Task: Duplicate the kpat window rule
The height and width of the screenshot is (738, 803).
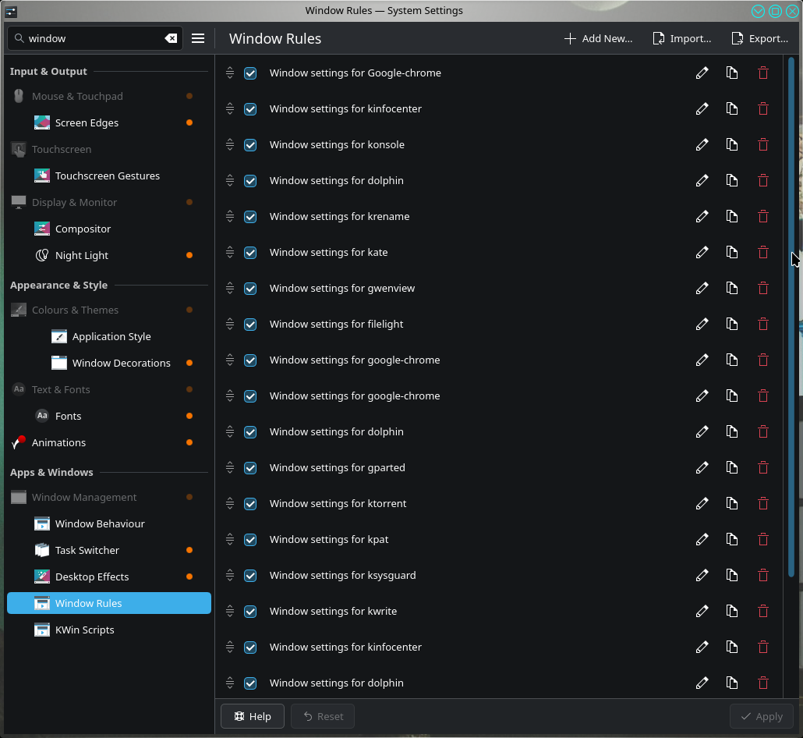Action: pos(731,539)
